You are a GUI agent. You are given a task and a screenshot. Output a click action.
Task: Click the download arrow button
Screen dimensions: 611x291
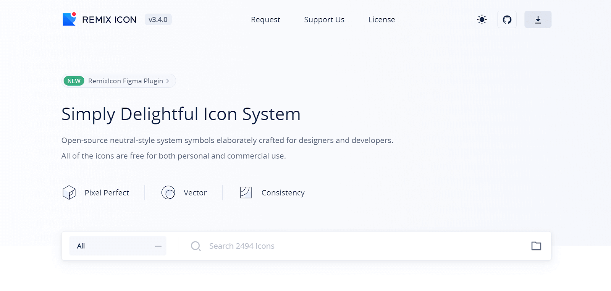point(538,19)
